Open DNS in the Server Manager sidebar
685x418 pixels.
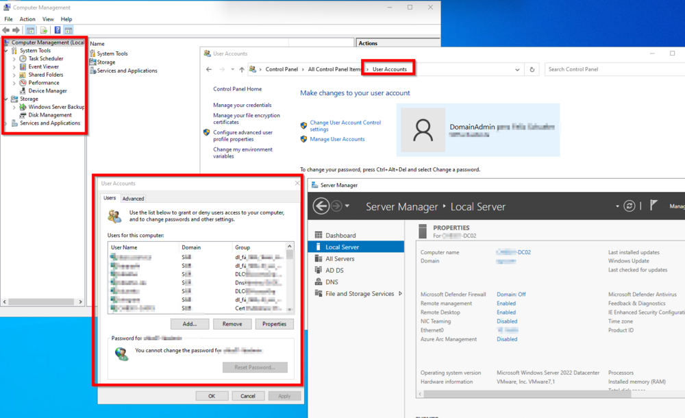[x=332, y=282]
